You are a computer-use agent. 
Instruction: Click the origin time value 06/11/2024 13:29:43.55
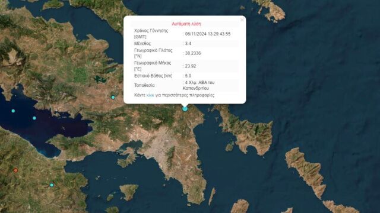pos(208,34)
